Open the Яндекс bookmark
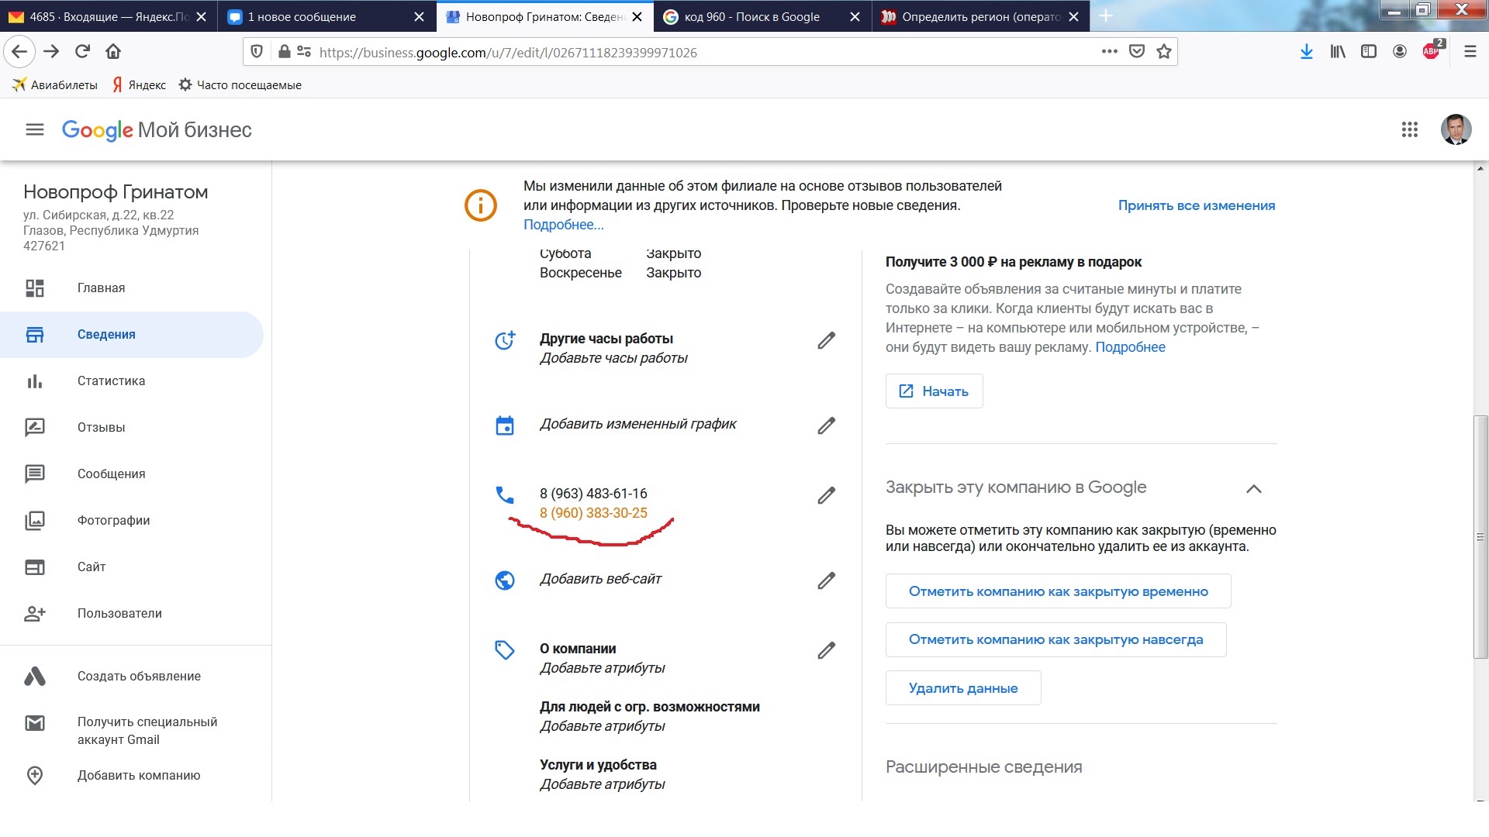Viewport: 1489px width, 837px height. [139, 85]
